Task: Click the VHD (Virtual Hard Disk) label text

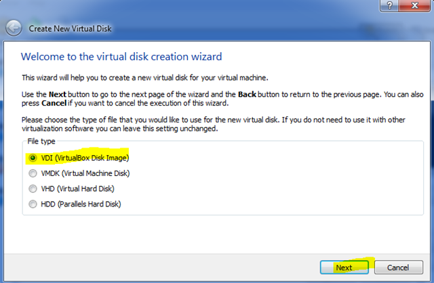Action: [77, 189]
